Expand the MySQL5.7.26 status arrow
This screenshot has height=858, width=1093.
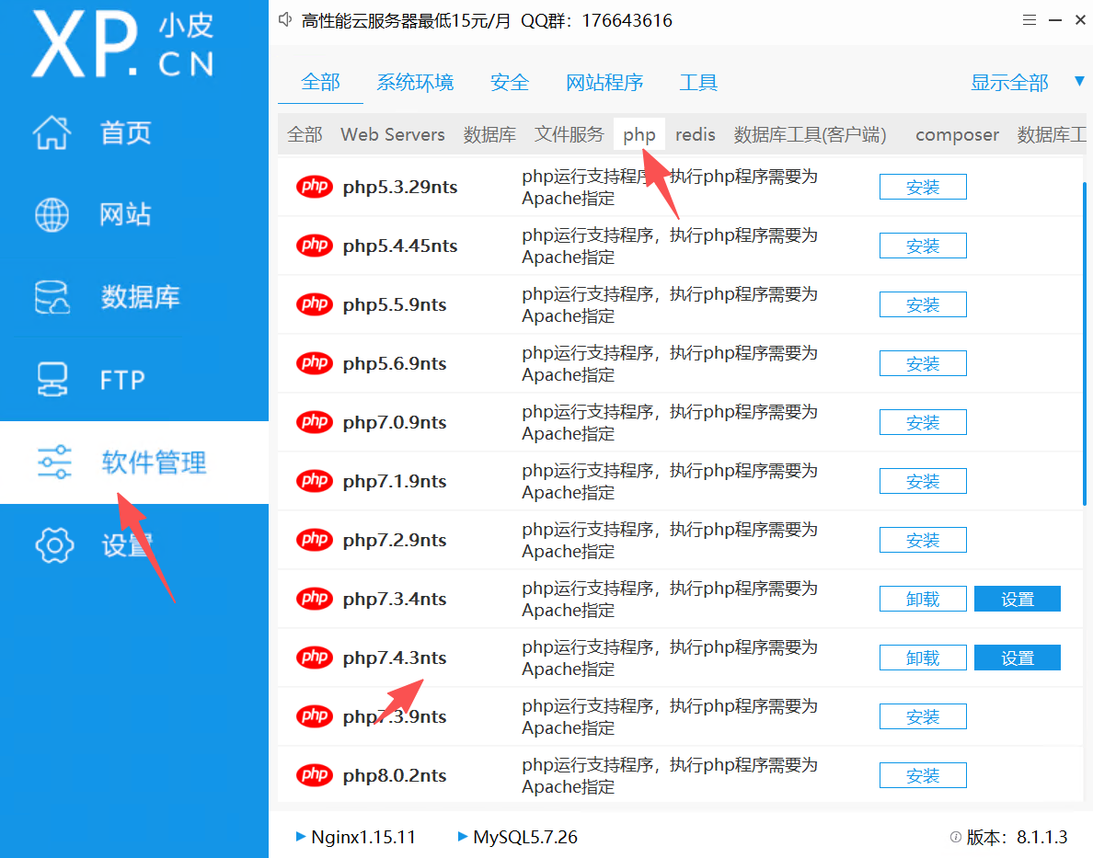(x=463, y=837)
